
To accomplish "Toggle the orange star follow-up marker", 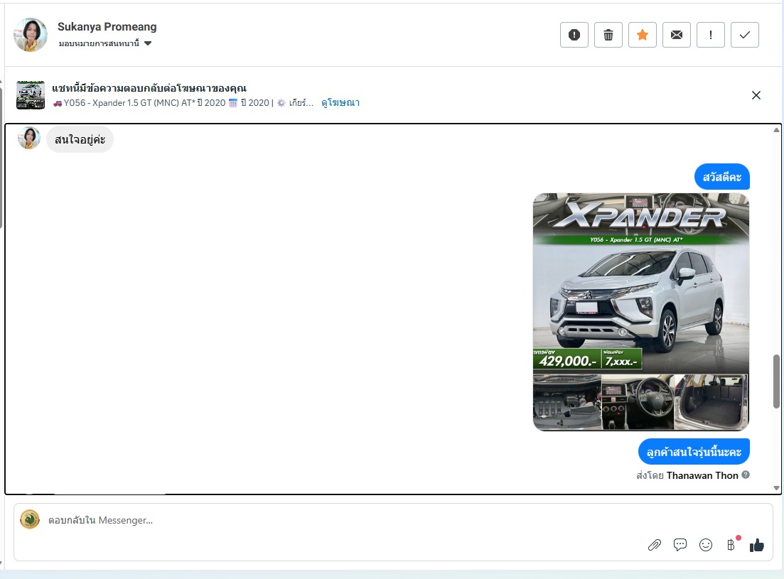I will (643, 35).
